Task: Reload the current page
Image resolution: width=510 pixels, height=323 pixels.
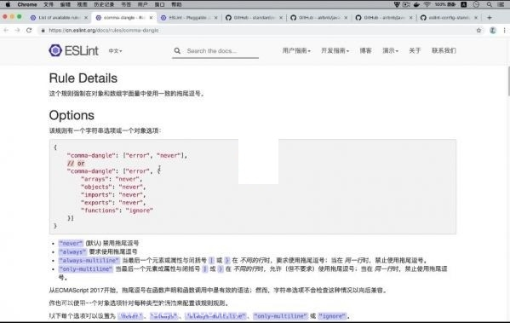Action: [29, 31]
